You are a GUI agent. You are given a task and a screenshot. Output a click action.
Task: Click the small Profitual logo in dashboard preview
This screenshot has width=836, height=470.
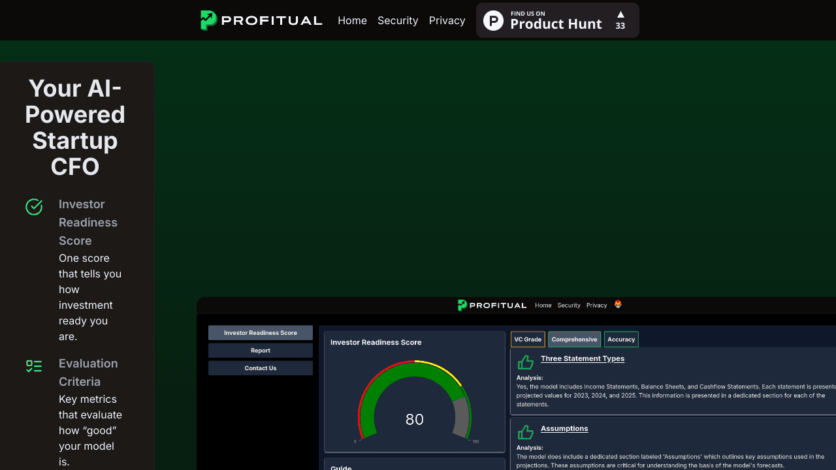[492, 305]
